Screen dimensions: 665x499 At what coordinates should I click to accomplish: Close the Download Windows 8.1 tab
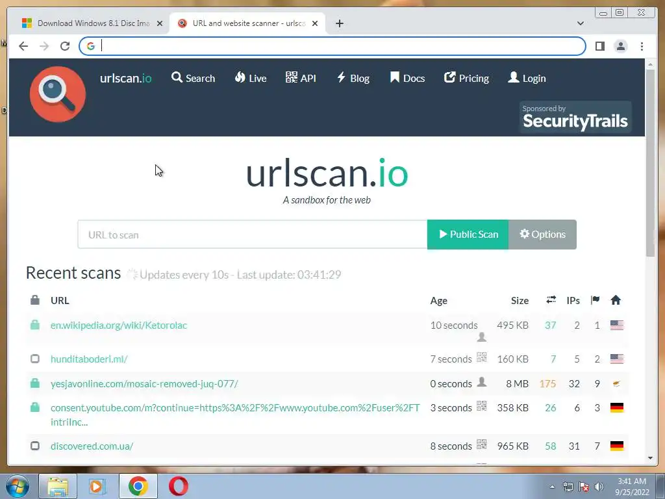click(x=160, y=23)
